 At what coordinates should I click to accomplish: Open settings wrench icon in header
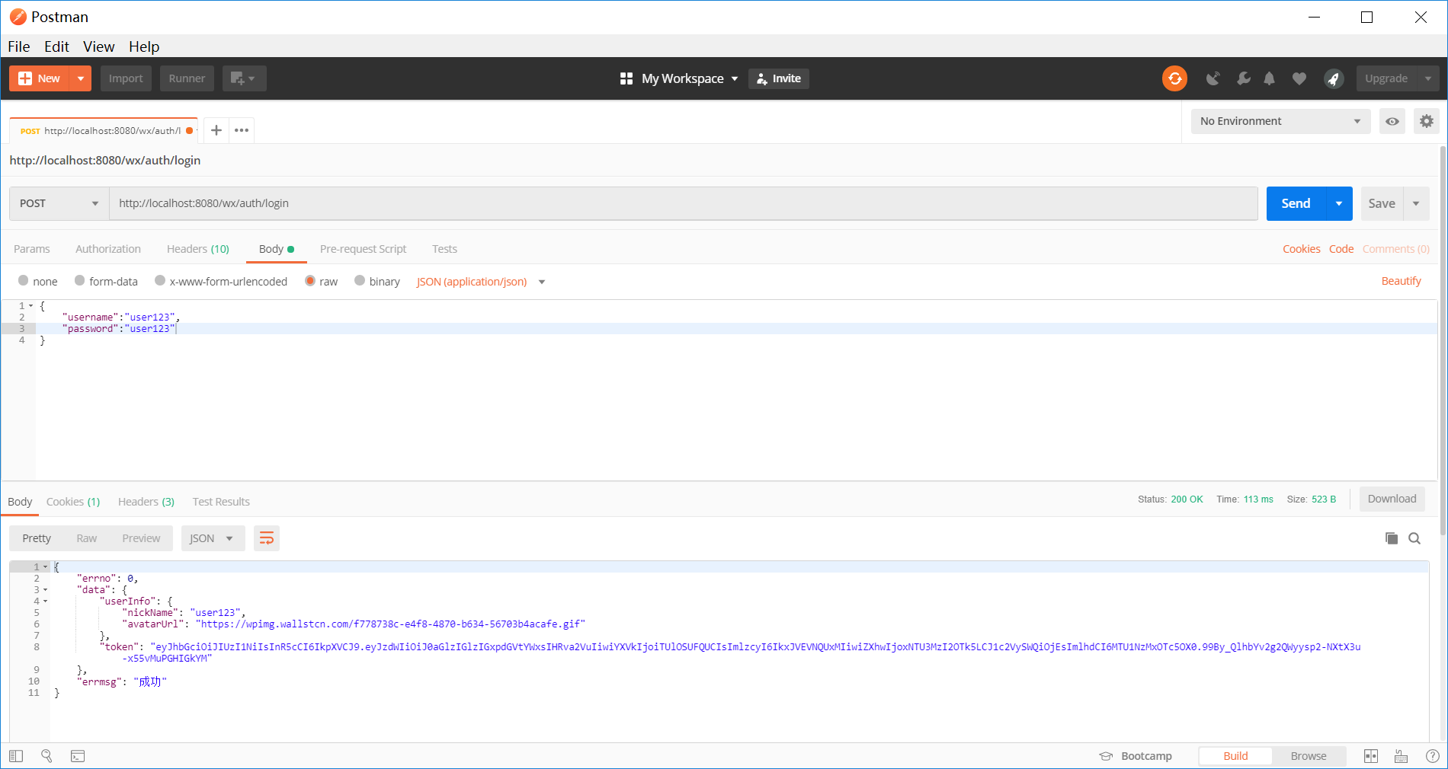click(1243, 78)
